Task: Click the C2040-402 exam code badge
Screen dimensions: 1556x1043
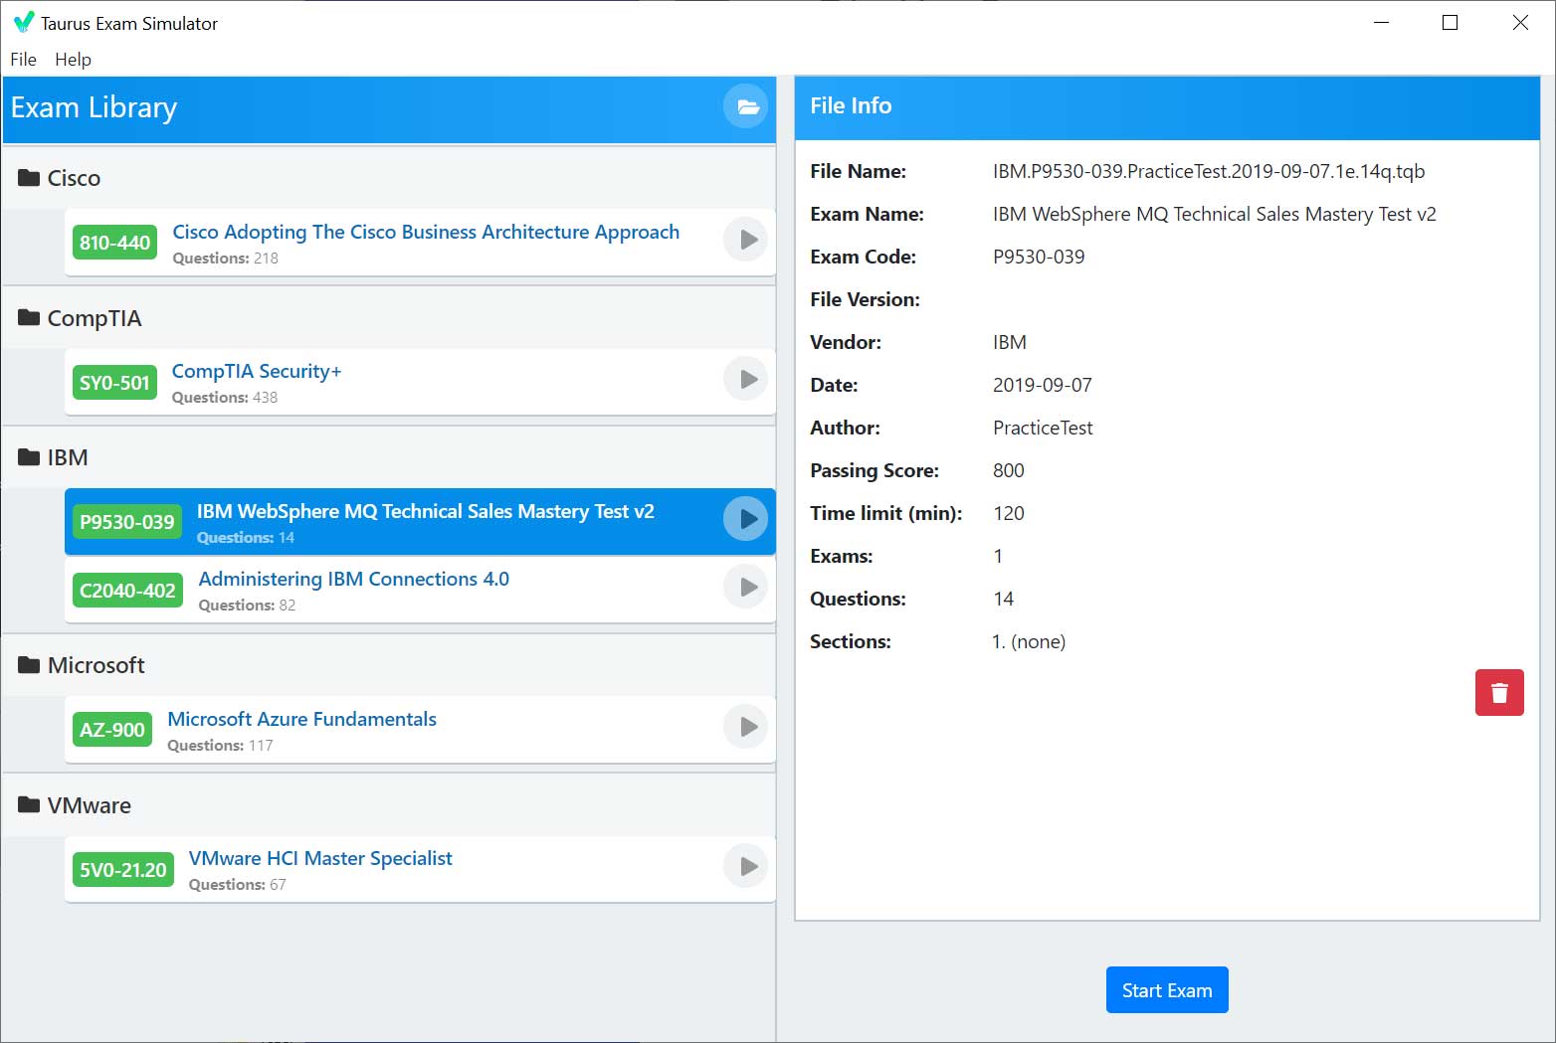Action: click(127, 591)
